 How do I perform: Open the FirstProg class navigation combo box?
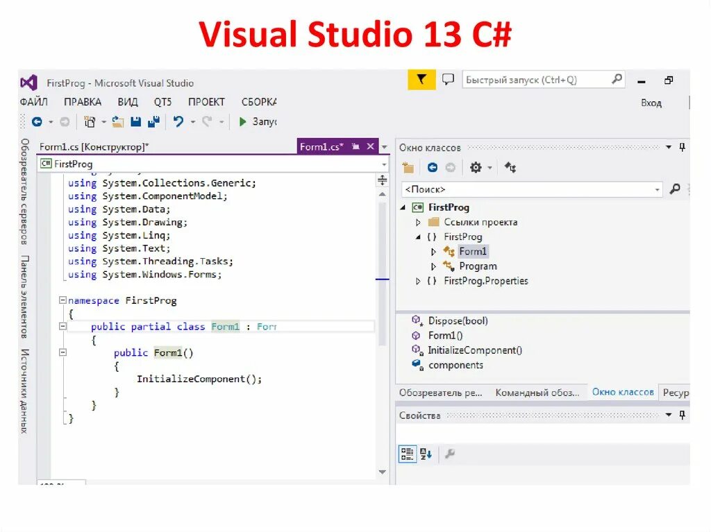pyautogui.click(x=213, y=164)
